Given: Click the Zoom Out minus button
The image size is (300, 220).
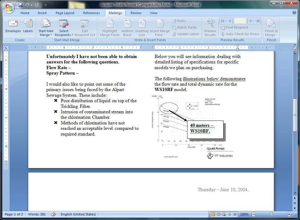Looking at the screenshot, I should click(x=254, y=214).
